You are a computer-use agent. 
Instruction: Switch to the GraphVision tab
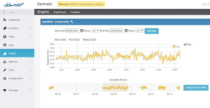point(60,12)
